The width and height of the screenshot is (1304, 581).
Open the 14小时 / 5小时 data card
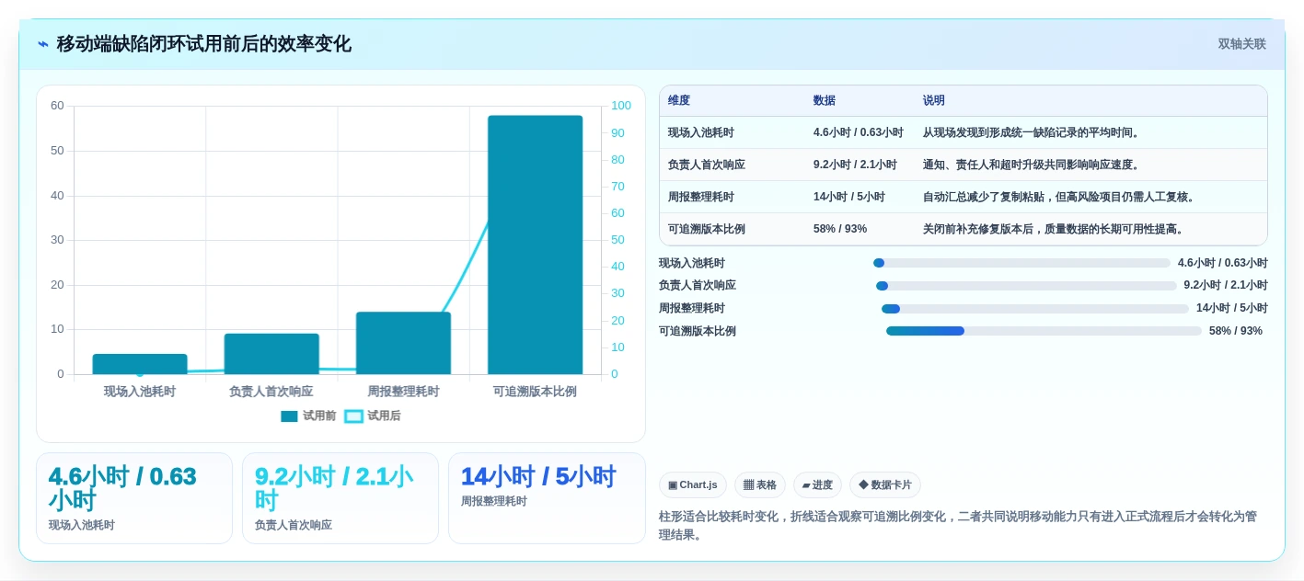click(x=547, y=498)
